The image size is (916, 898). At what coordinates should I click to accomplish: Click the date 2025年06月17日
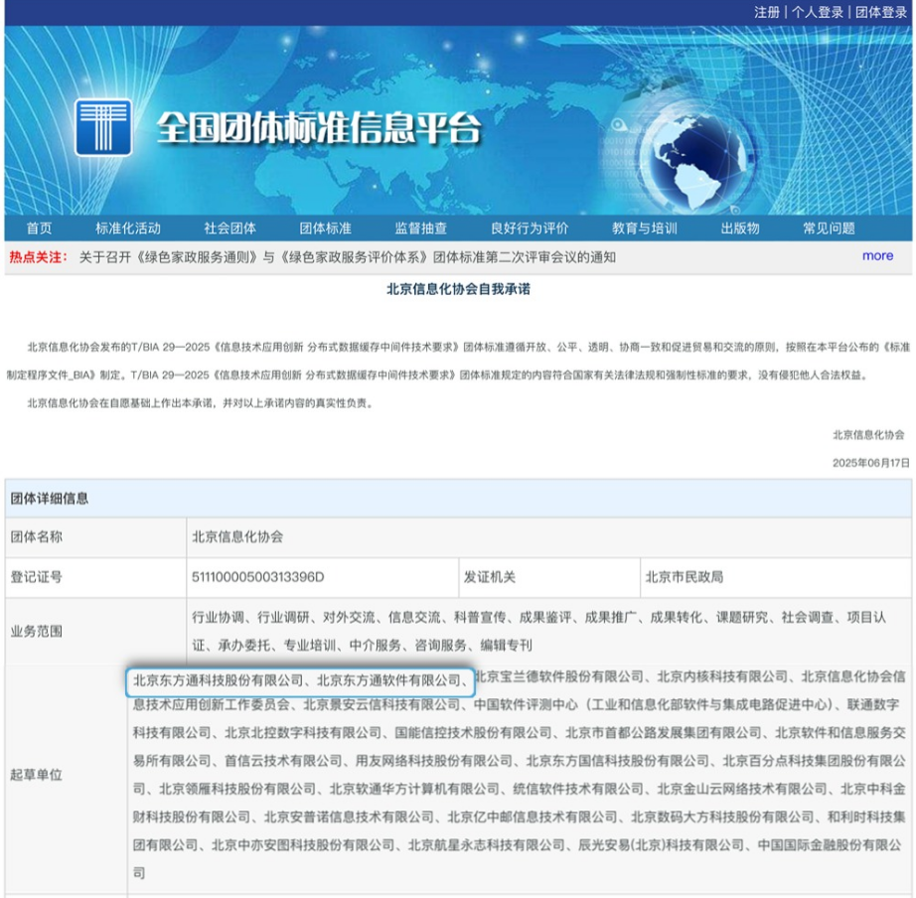871,463
